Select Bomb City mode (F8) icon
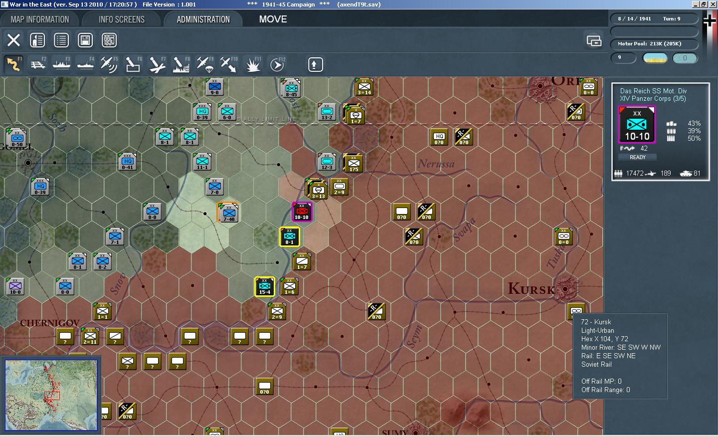718x437 pixels. 181,64
